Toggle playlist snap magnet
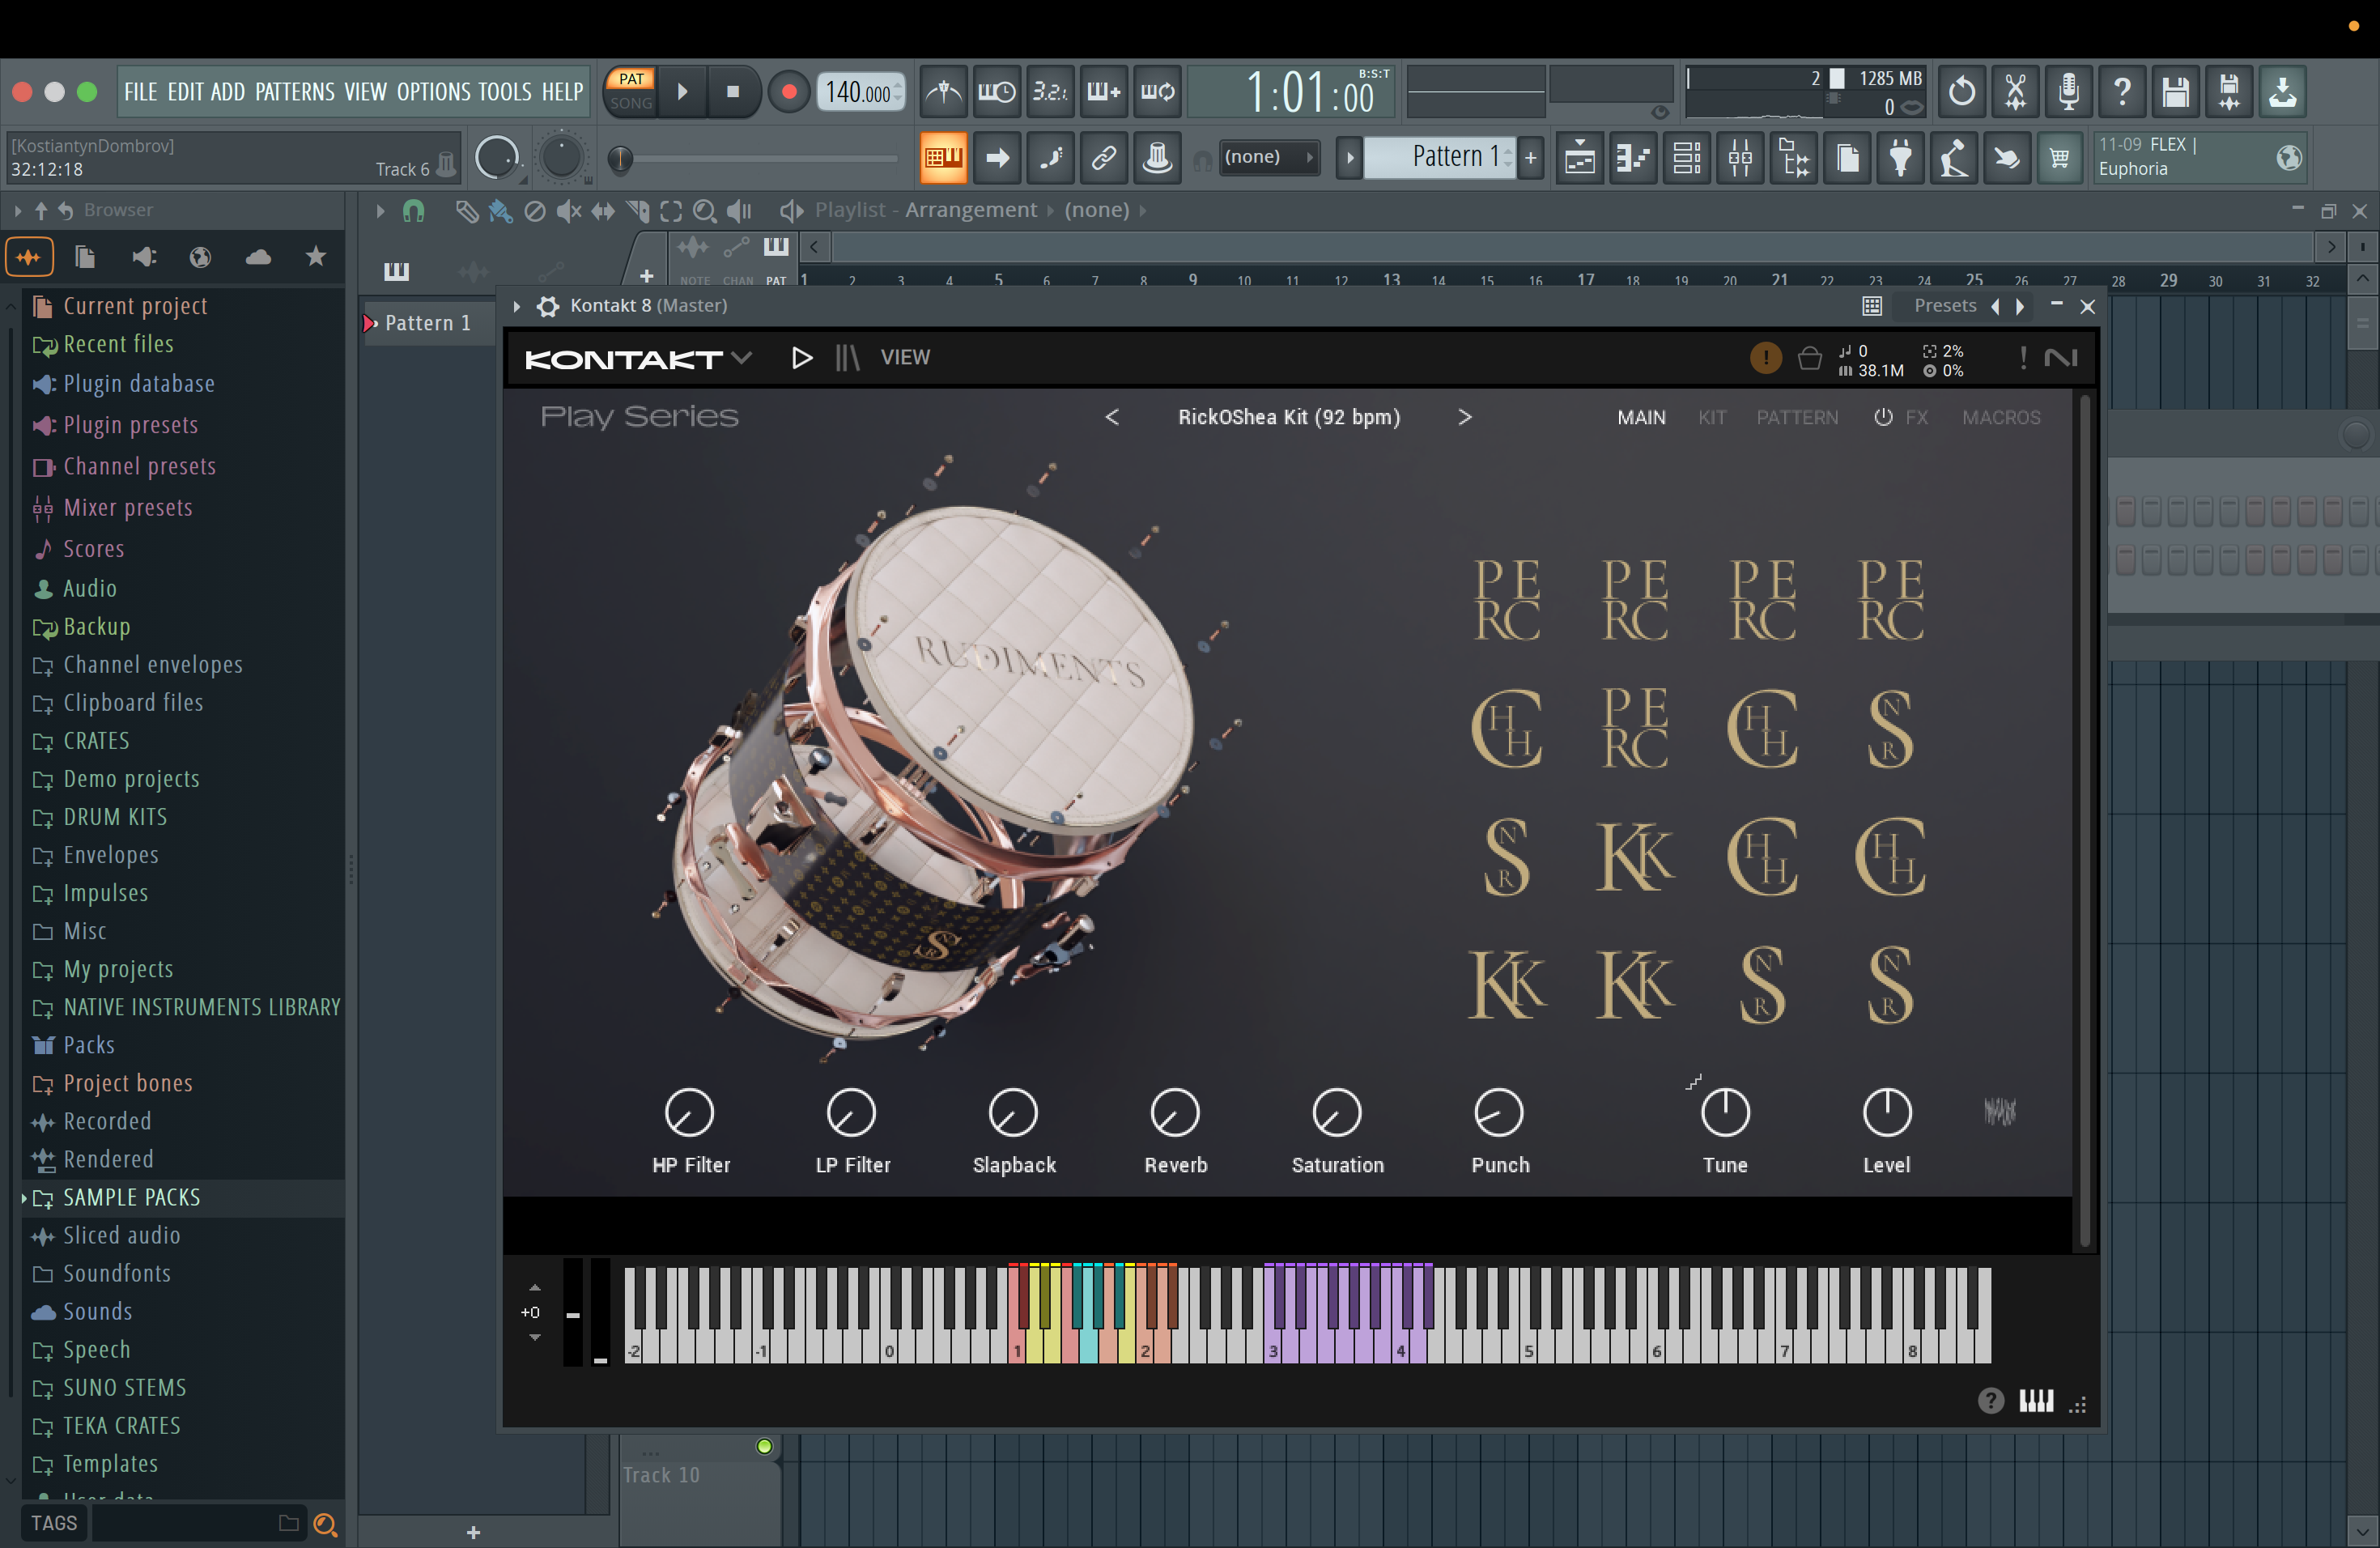This screenshot has height=1548, width=2380. point(413,211)
